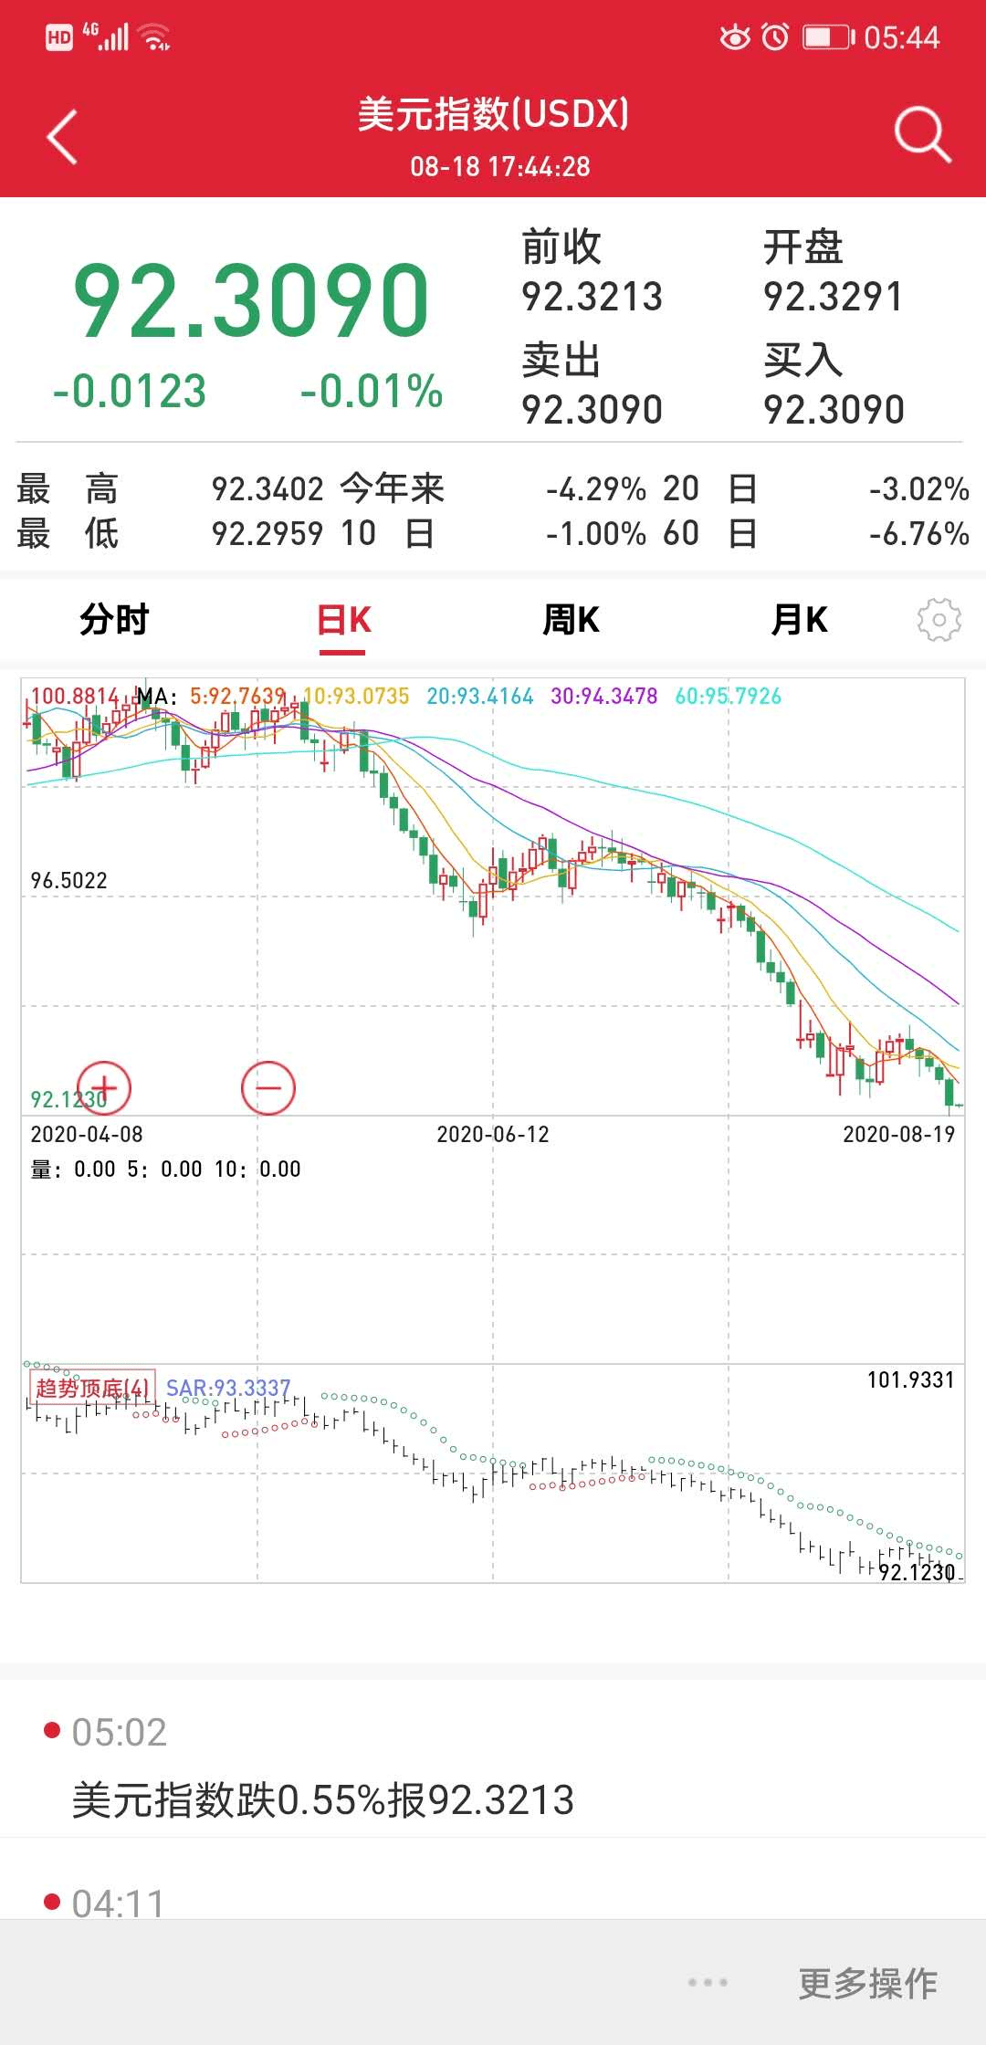Tap the -0.0123 price change value
This screenshot has height=2045, width=986.
point(130,391)
